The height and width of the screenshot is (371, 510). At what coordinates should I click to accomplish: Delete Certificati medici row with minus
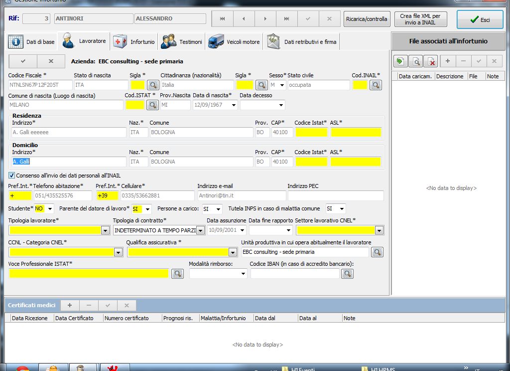point(89,305)
